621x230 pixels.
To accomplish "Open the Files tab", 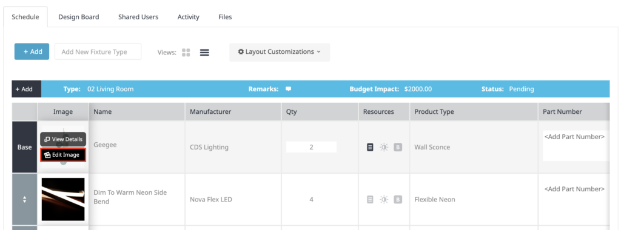I will tap(225, 17).
